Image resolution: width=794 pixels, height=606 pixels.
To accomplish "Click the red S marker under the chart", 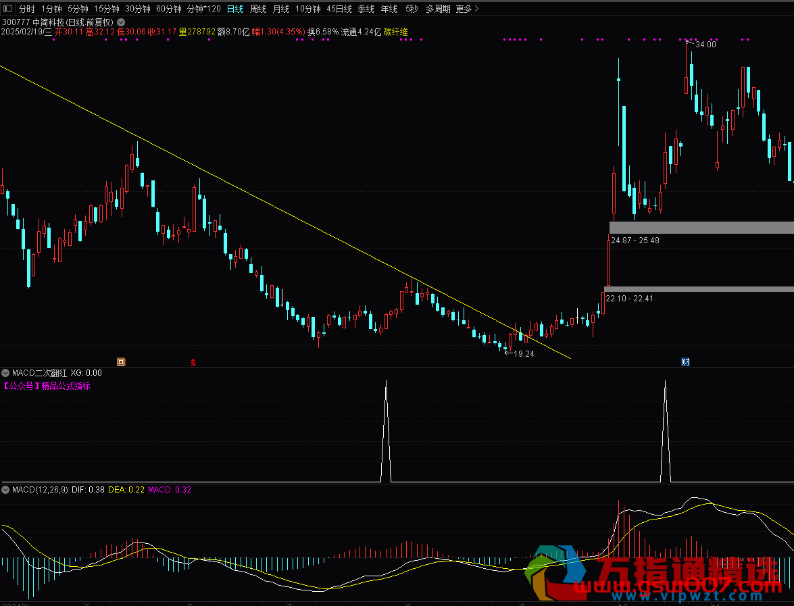I will 193,362.
